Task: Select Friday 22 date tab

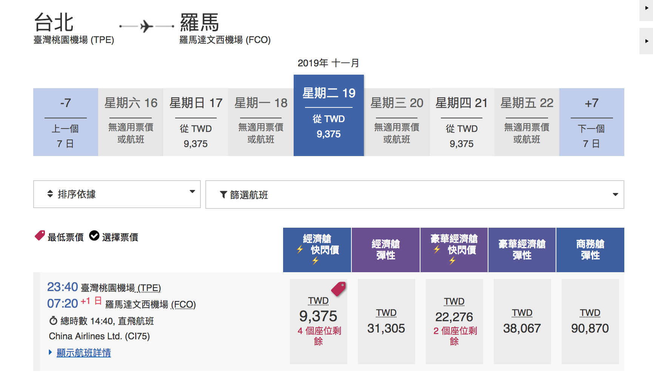Action: pos(527,122)
